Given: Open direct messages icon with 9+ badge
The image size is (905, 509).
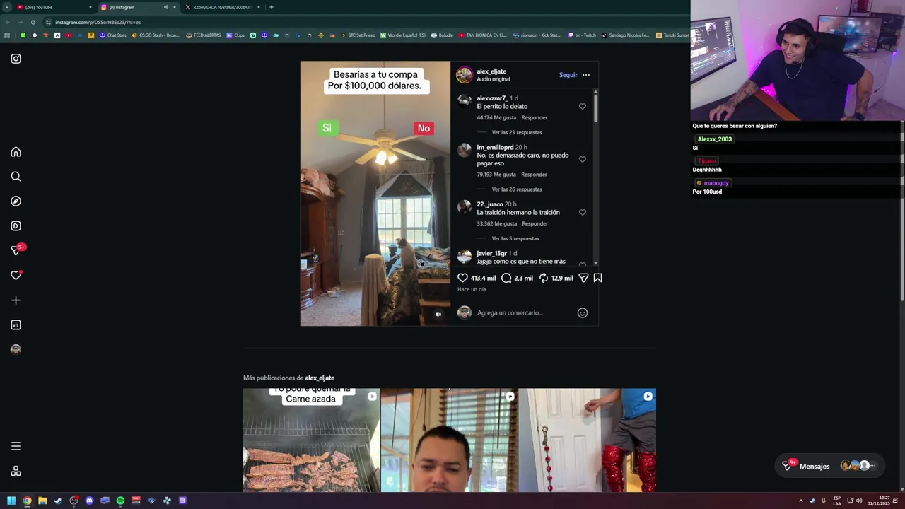Looking at the screenshot, I should pyautogui.click(x=16, y=250).
